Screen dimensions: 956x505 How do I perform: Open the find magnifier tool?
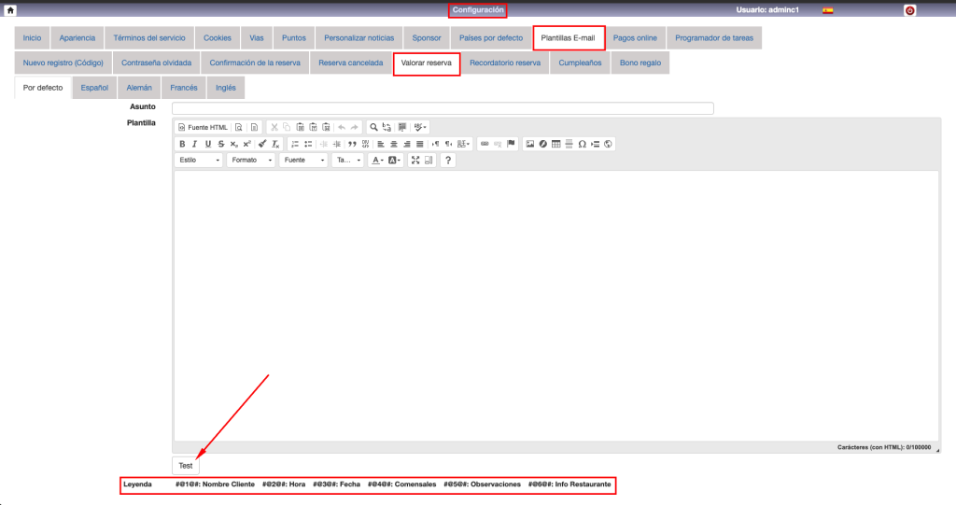pyautogui.click(x=373, y=127)
